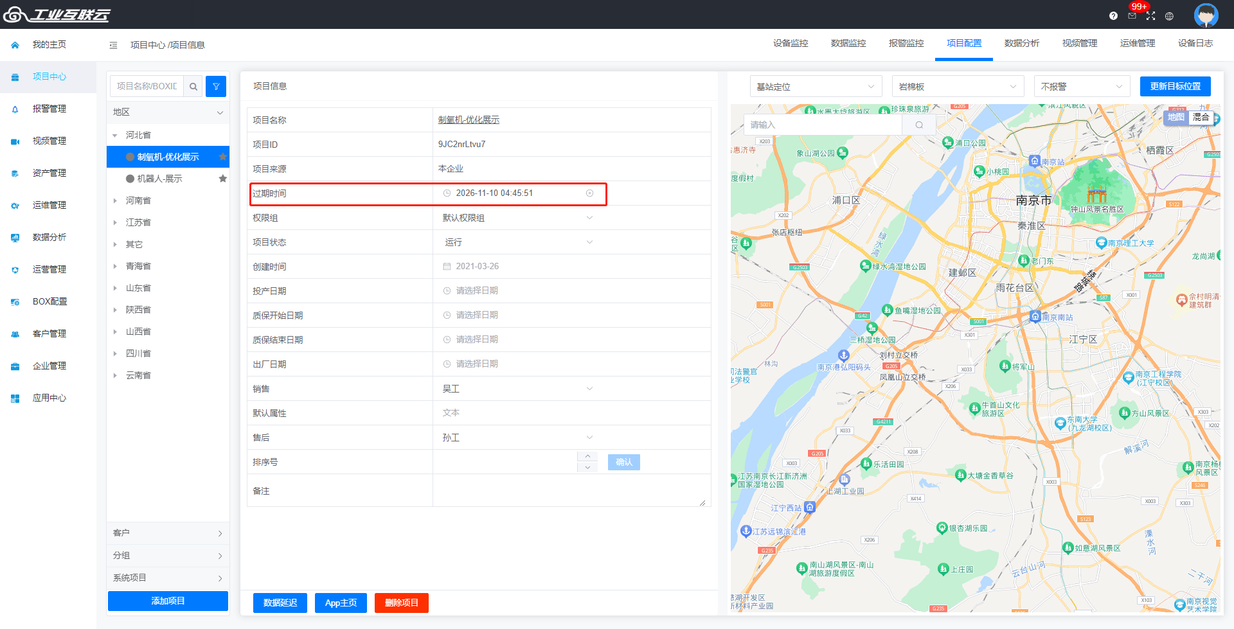1234x629 pixels.
Task: Open 应用中心 in sidebar
Action: [x=49, y=398]
